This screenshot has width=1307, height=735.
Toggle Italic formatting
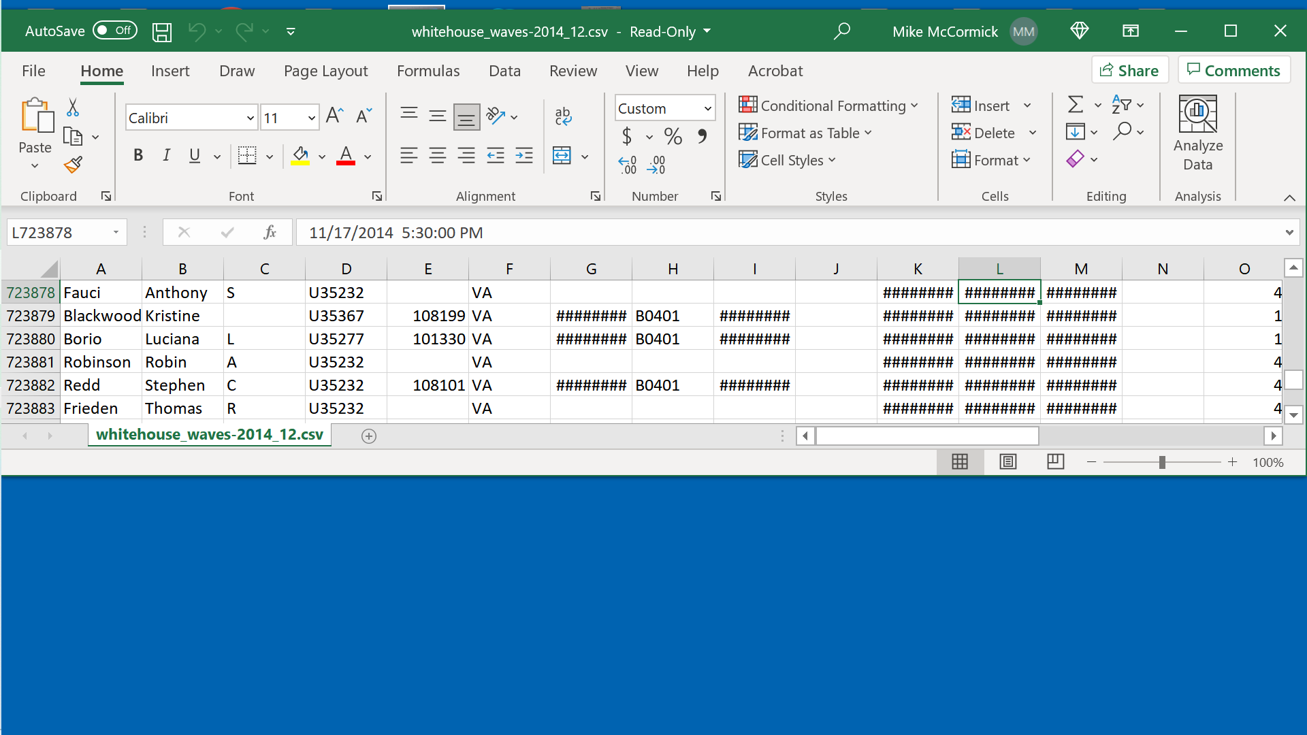pos(166,156)
